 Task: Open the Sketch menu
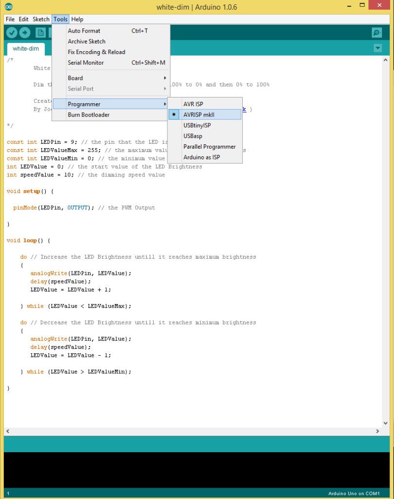pos(41,19)
